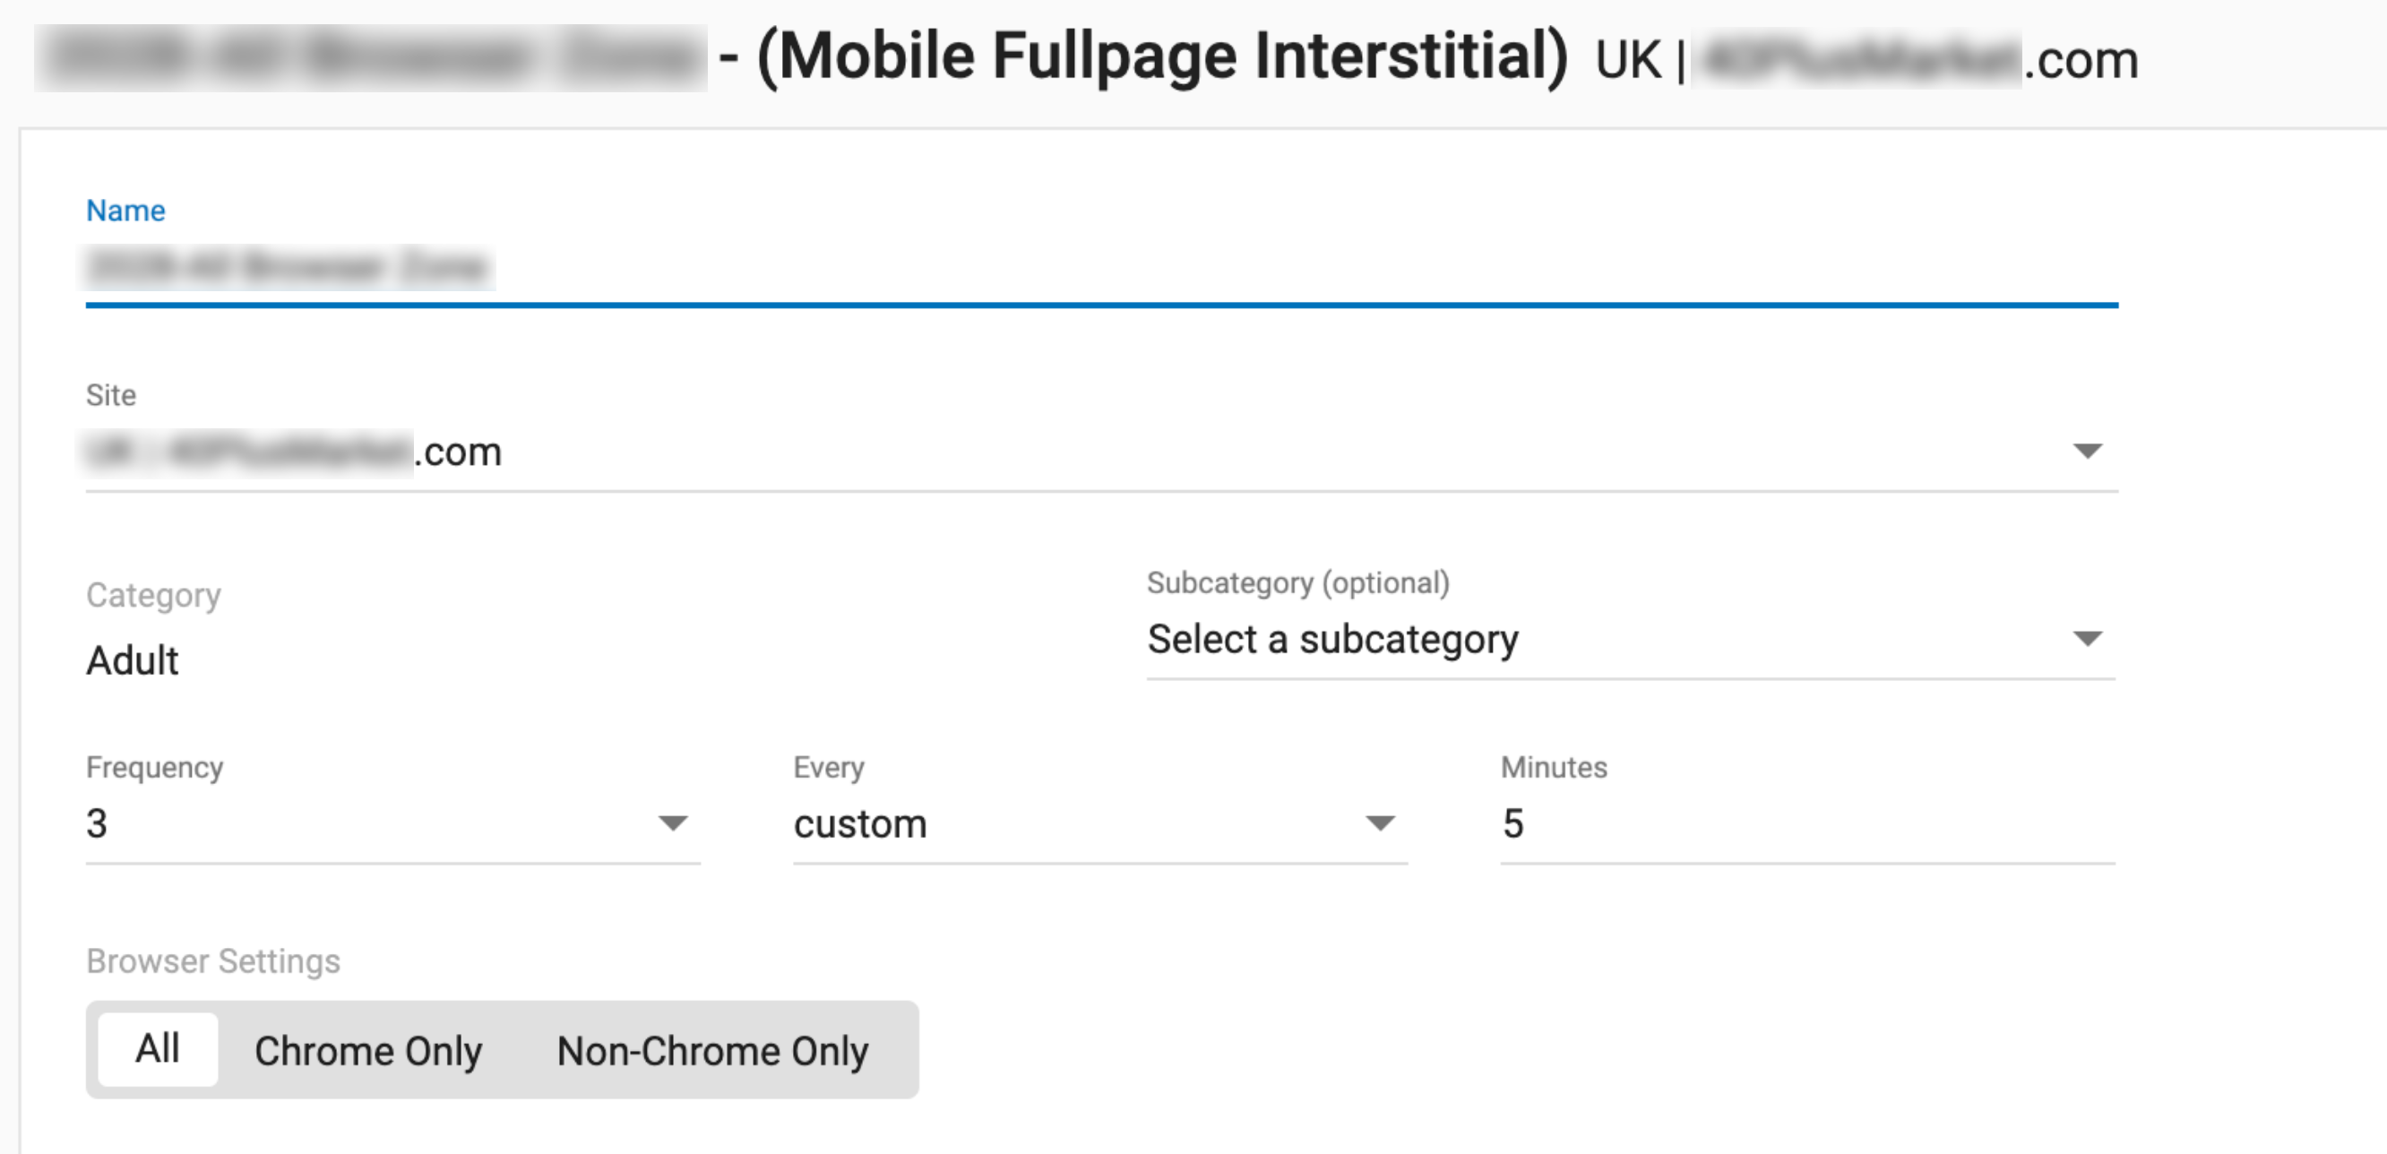Switch to "Non-Chrome Only" browsers
2387x1154 pixels.
711,1050
